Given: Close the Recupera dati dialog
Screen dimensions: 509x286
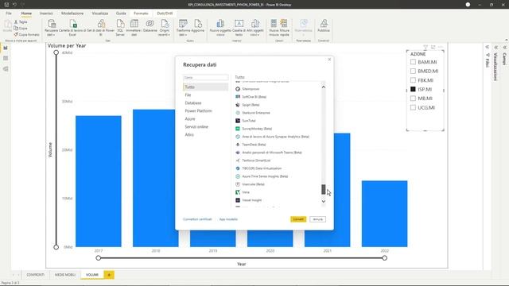Looking at the screenshot, I should click(329, 60).
